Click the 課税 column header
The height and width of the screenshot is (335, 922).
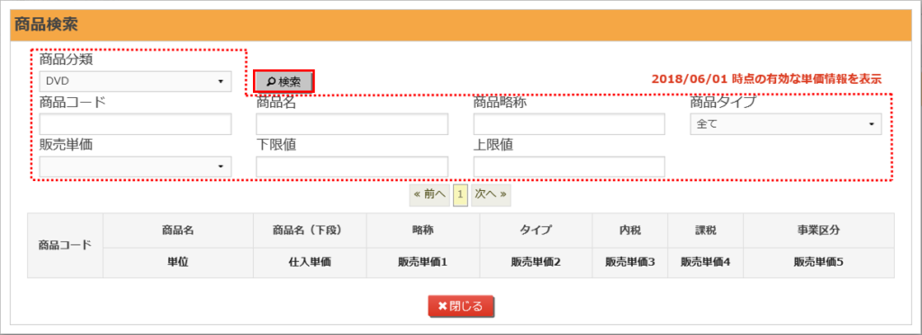(x=706, y=231)
